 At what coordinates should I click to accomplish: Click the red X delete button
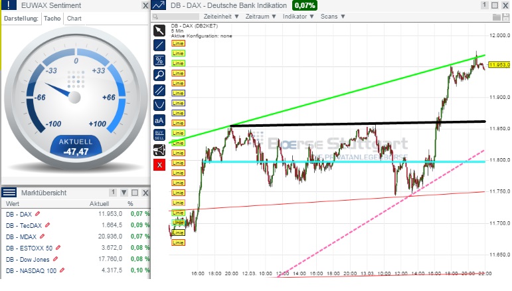(159, 165)
